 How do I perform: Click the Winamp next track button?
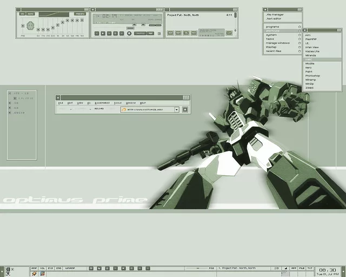click(121, 34)
